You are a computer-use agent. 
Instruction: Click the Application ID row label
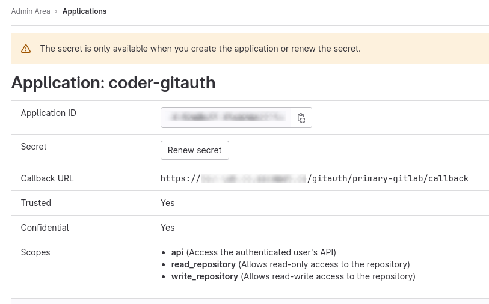49,113
